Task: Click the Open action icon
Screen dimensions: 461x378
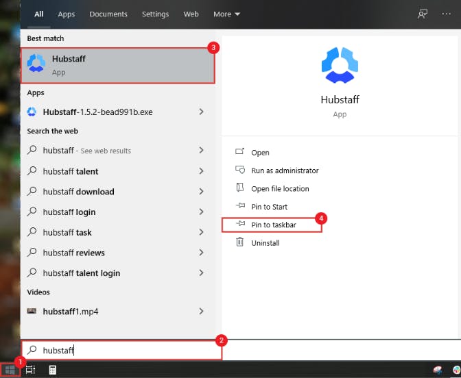Action: [x=240, y=152]
